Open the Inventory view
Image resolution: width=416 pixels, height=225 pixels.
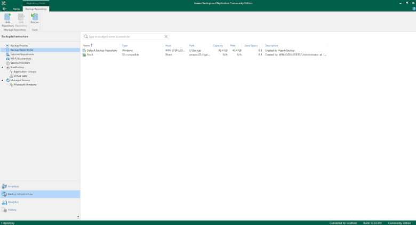[40, 186]
